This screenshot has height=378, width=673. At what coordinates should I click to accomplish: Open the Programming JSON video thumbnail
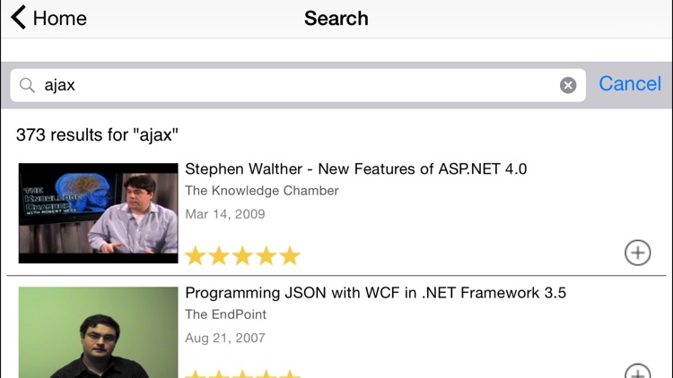point(98,332)
